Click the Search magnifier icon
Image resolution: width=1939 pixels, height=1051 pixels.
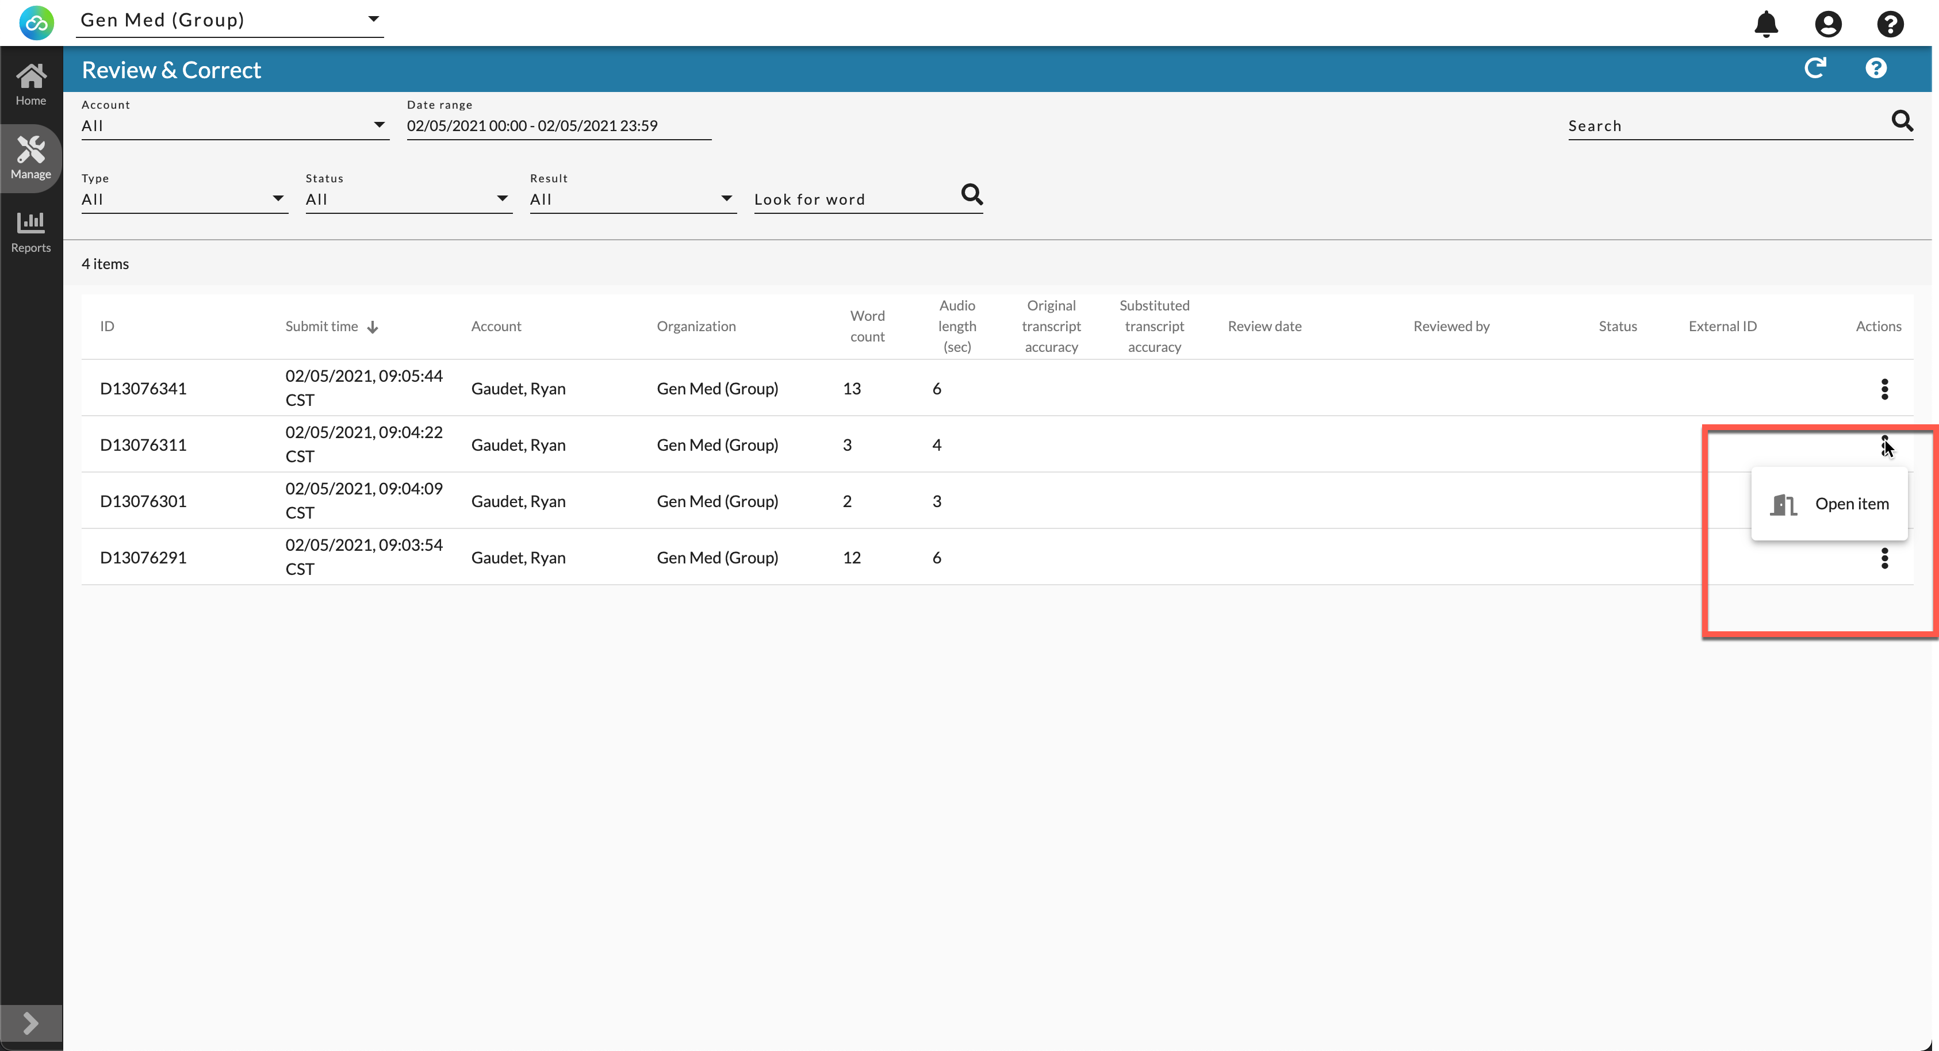click(x=1902, y=121)
